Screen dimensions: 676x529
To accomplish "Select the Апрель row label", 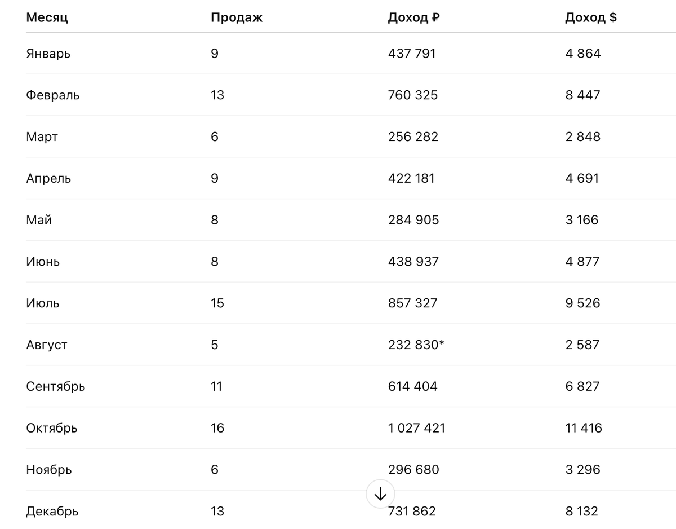I will pos(48,179).
